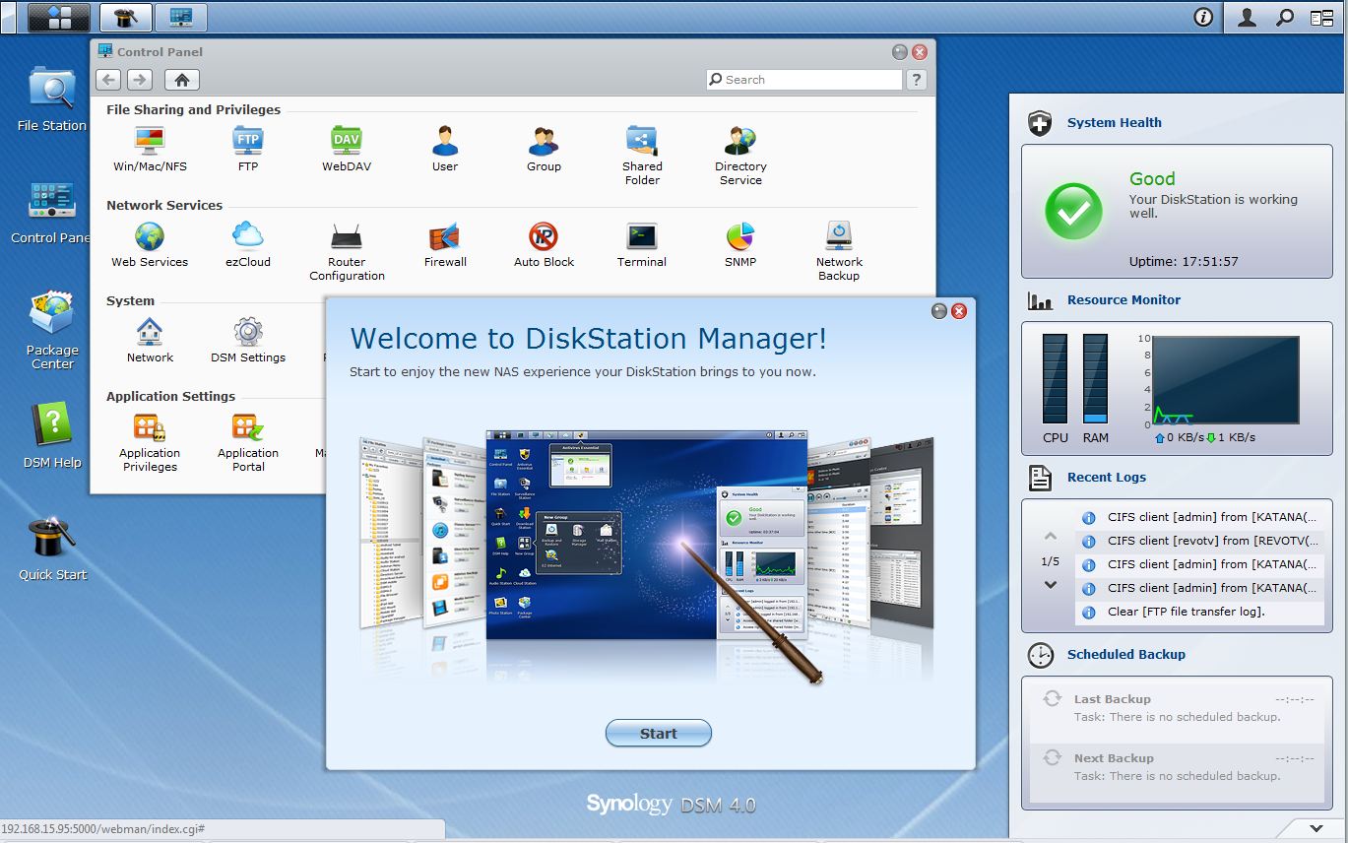Screen dimensions: 1348x843
Task: Click the green Good status checkmark
Action: point(1073,211)
